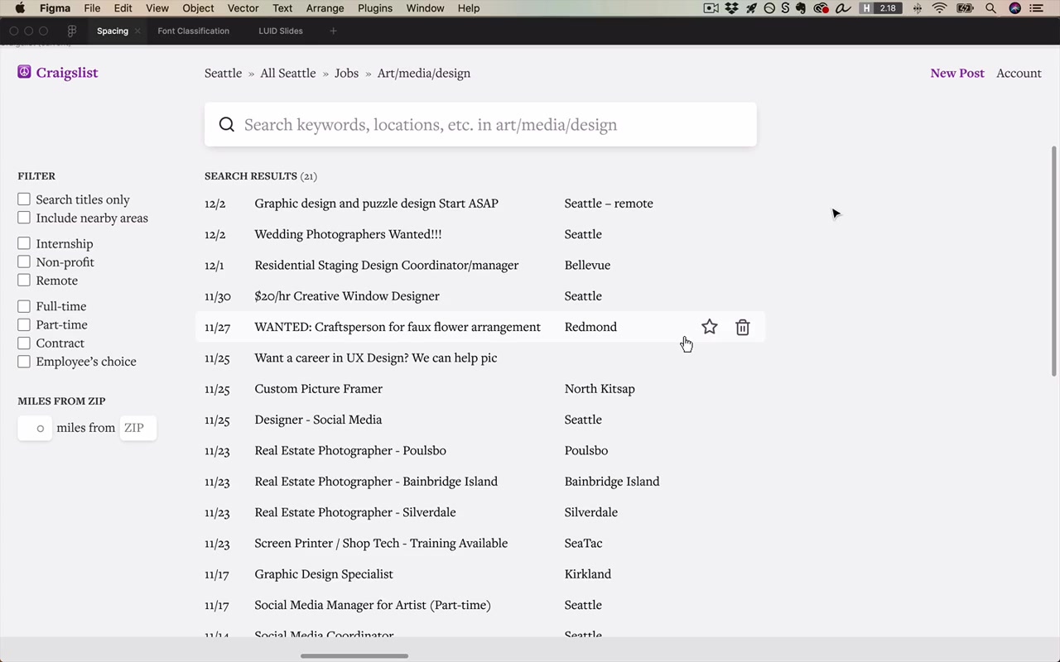Click Jobs in the breadcrumb
This screenshot has width=1060, height=662.
(346, 73)
